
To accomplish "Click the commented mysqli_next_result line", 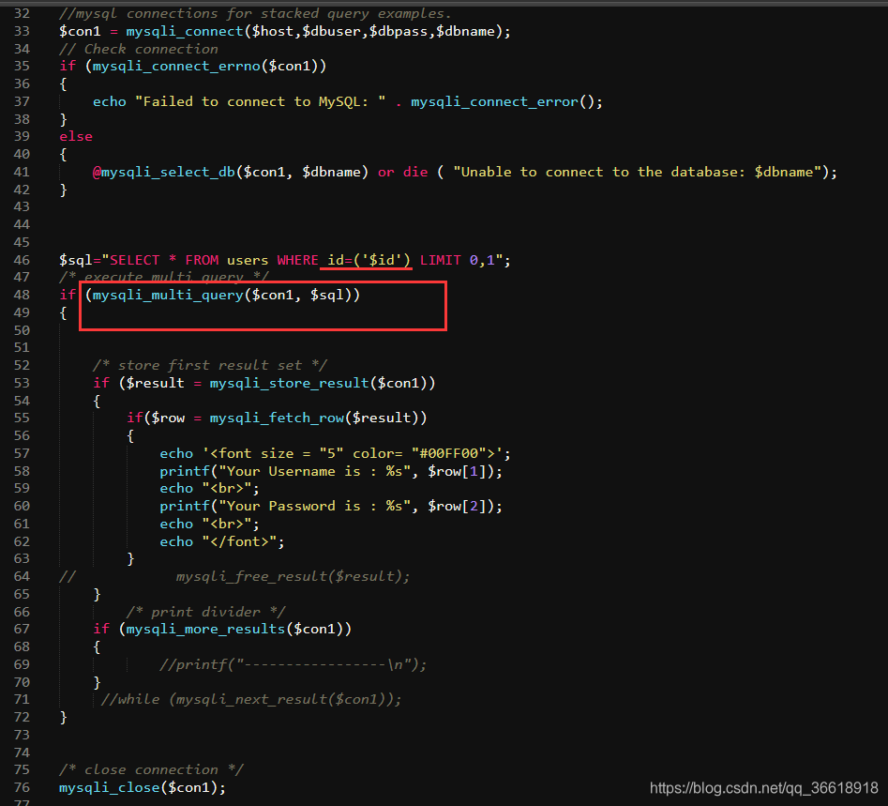I will pos(251,699).
